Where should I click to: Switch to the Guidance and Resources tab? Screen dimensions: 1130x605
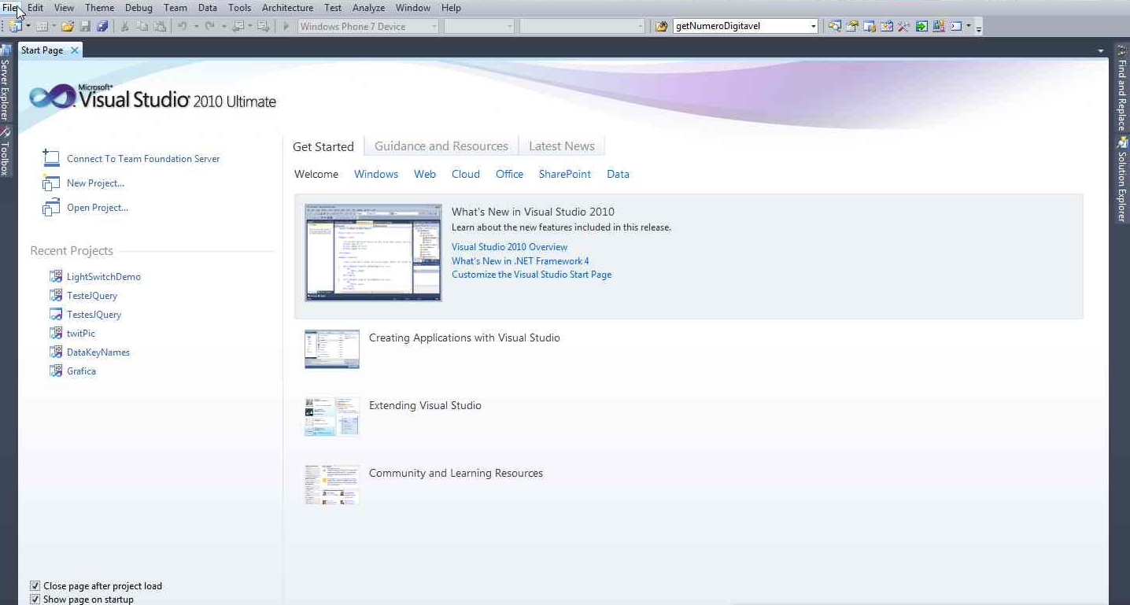pyautogui.click(x=441, y=146)
